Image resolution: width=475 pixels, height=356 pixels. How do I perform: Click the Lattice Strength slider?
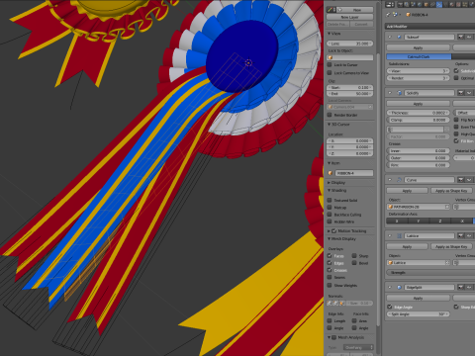[x=430, y=273]
